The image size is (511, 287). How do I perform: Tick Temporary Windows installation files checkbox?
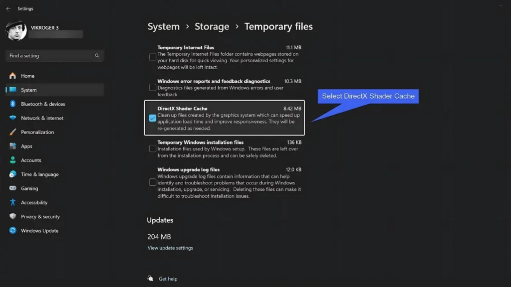point(153,148)
